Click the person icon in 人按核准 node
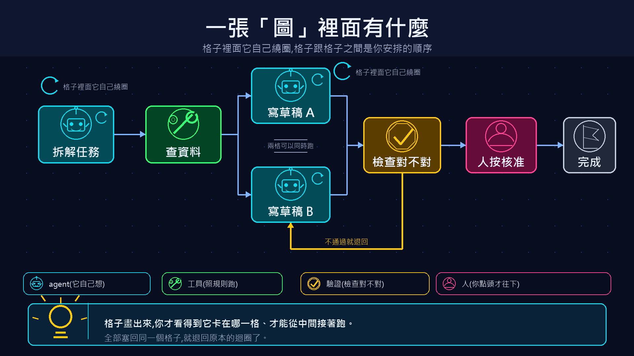 click(x=501, y=136)
